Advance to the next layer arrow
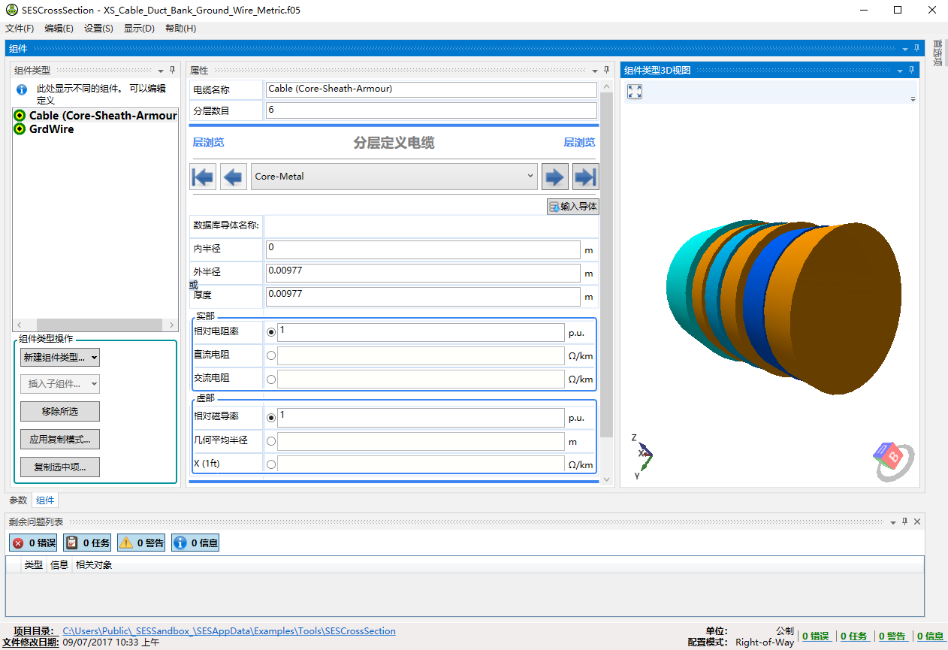Image resolution: width=948 pixels, height=650 pixels. point(554,177)
